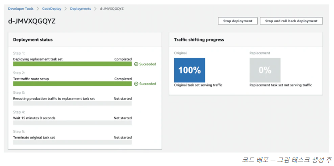
Task: Click 'Rerouting production traffic to replacement task set'
Action: (54, 99)
